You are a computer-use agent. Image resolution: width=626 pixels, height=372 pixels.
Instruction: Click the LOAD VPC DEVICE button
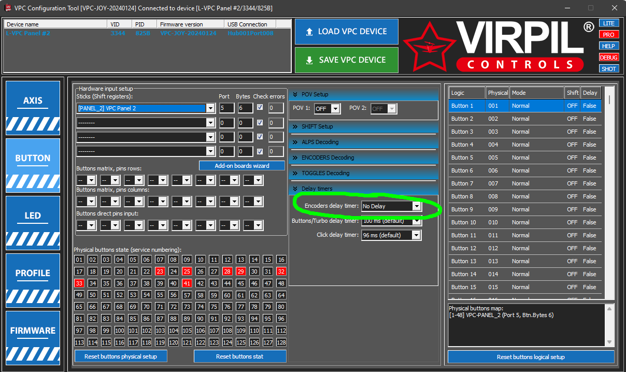pyautogui.click(x=347, y=32)
